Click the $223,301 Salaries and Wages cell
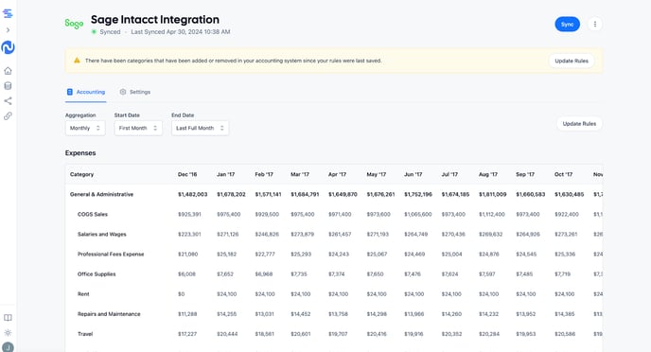 tap(189, 234)
